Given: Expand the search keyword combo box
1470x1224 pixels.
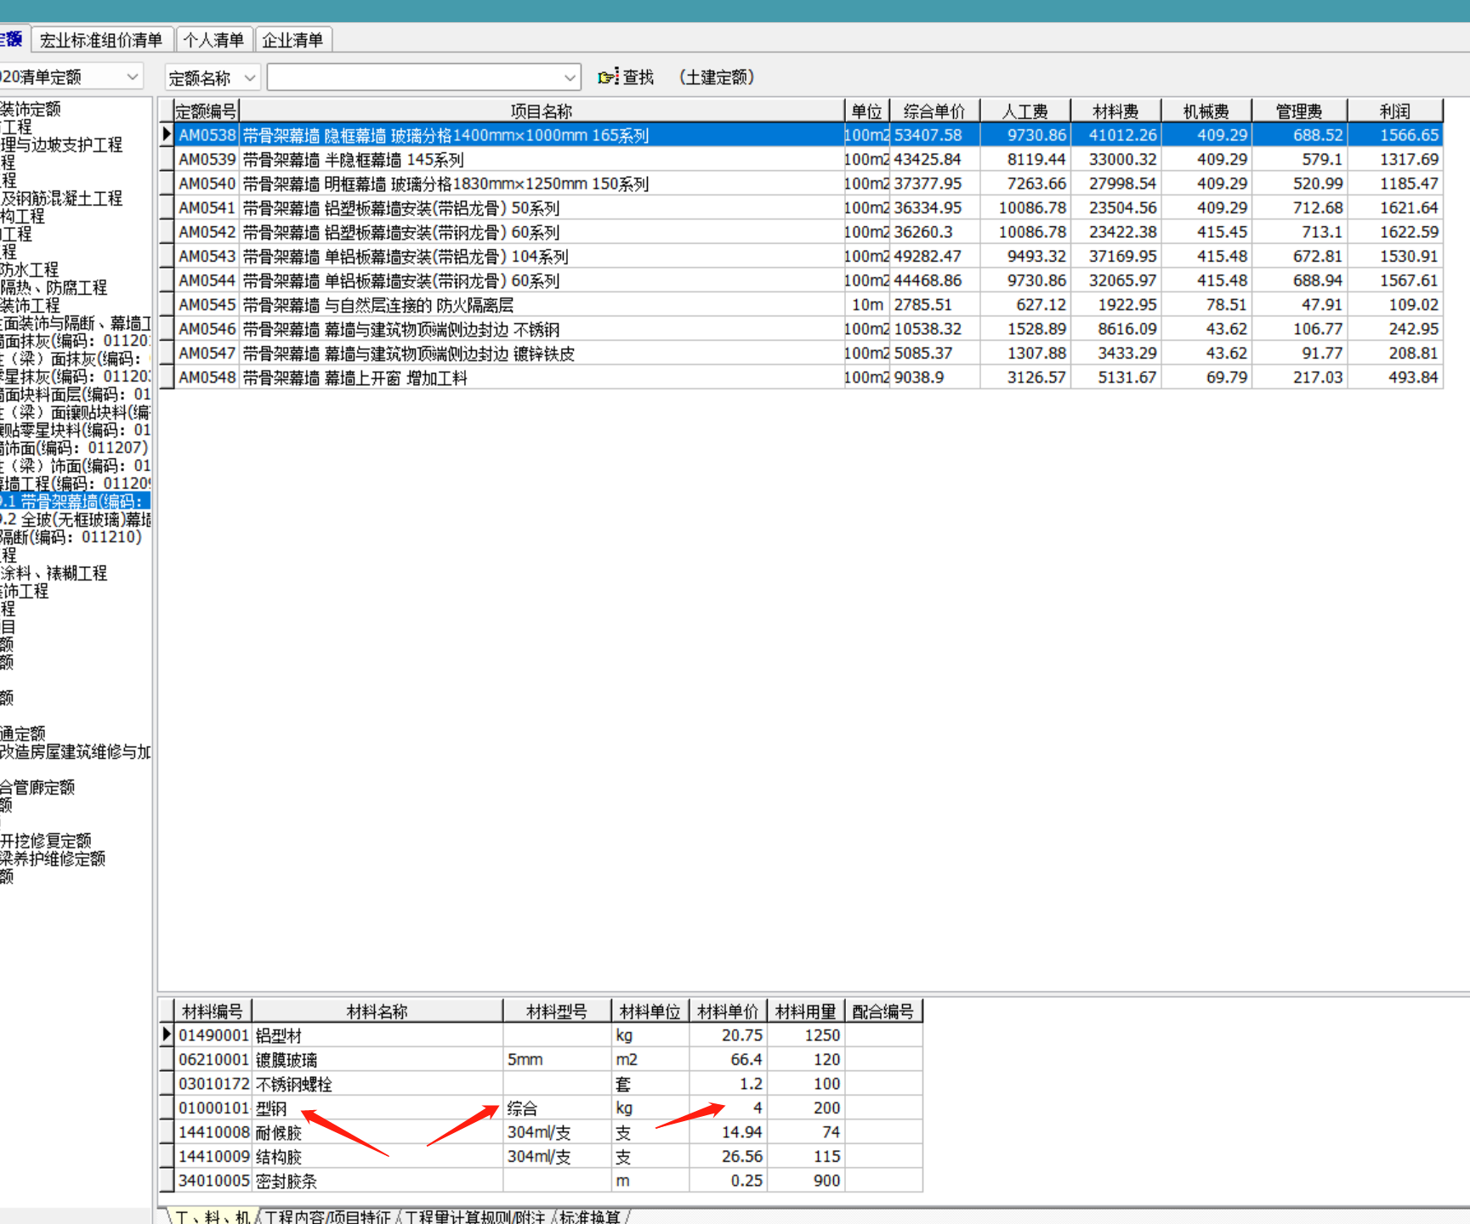Looking at the screenshot, I should 570,78.
